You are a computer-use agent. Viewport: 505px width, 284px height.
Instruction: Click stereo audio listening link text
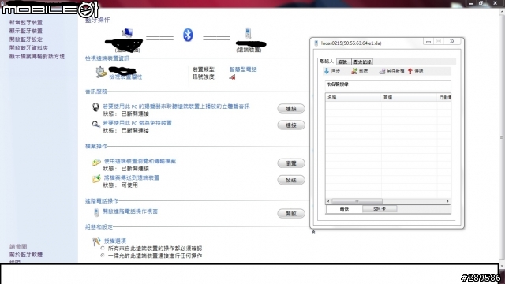[x=176, y=106]
